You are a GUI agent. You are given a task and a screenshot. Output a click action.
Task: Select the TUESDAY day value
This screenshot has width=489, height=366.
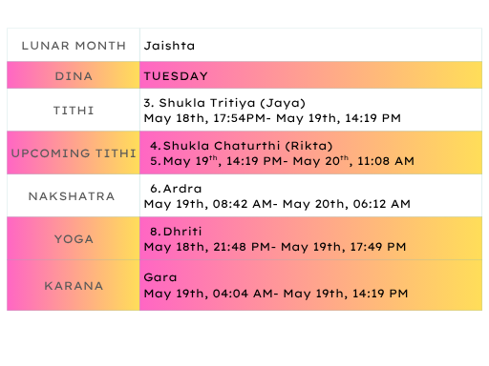tap(176, 76)
